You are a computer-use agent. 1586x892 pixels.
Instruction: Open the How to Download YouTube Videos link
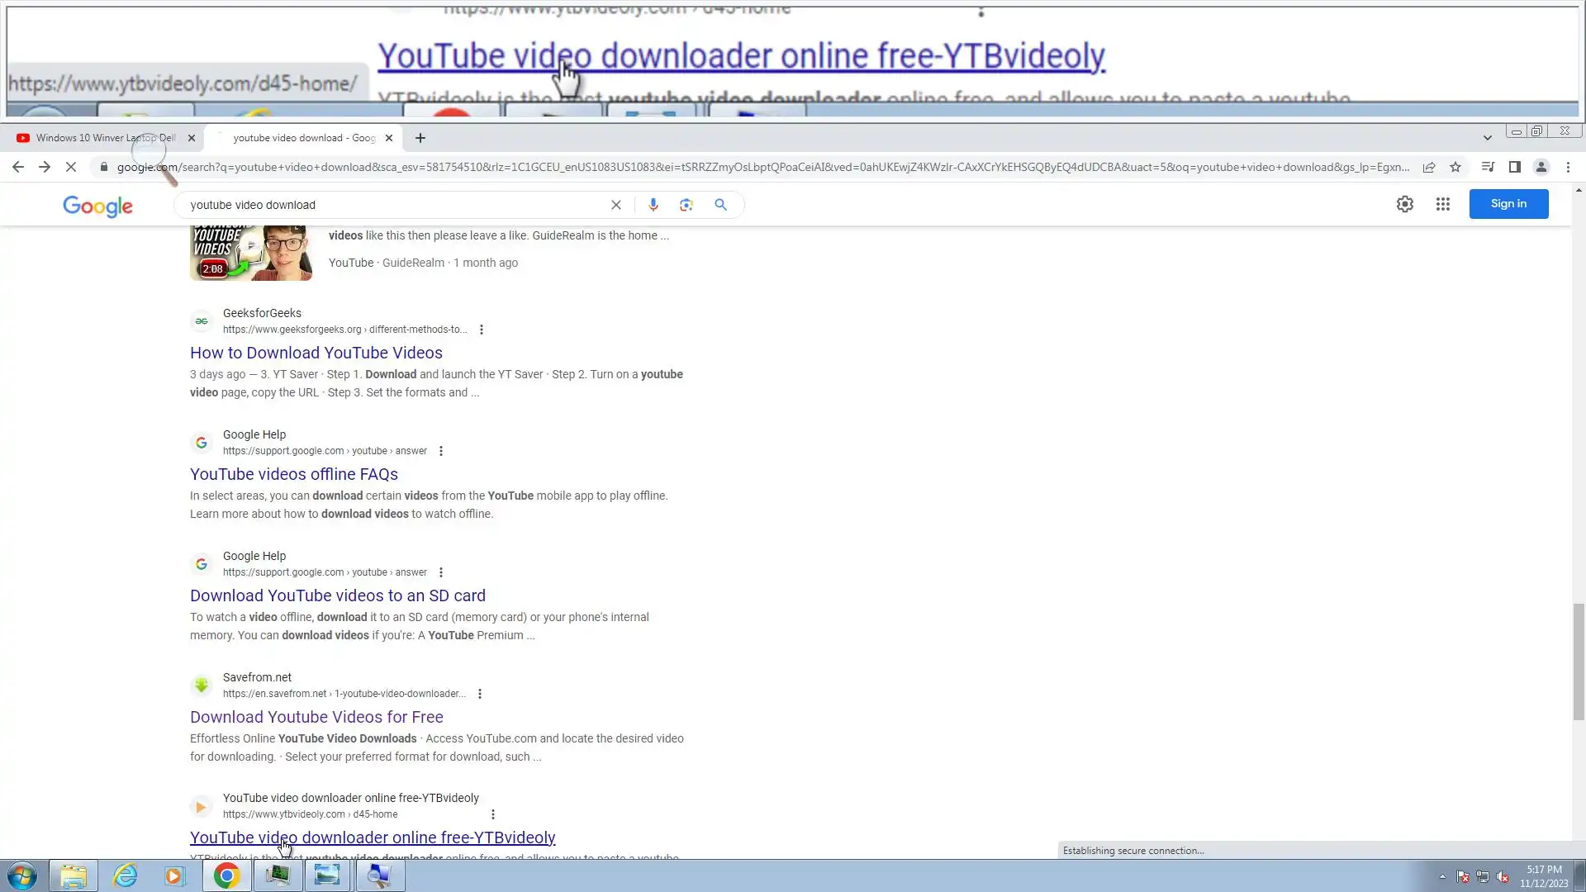pyautogui.click(x=316, y=353)
